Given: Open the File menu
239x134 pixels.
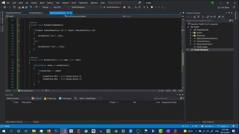Looking at the screenshot, I should pos(8,3).
